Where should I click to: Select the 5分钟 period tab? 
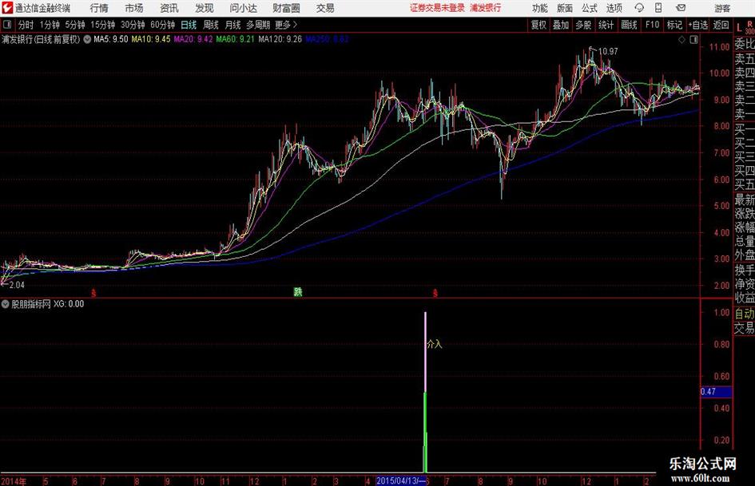(x=75, y=25)
